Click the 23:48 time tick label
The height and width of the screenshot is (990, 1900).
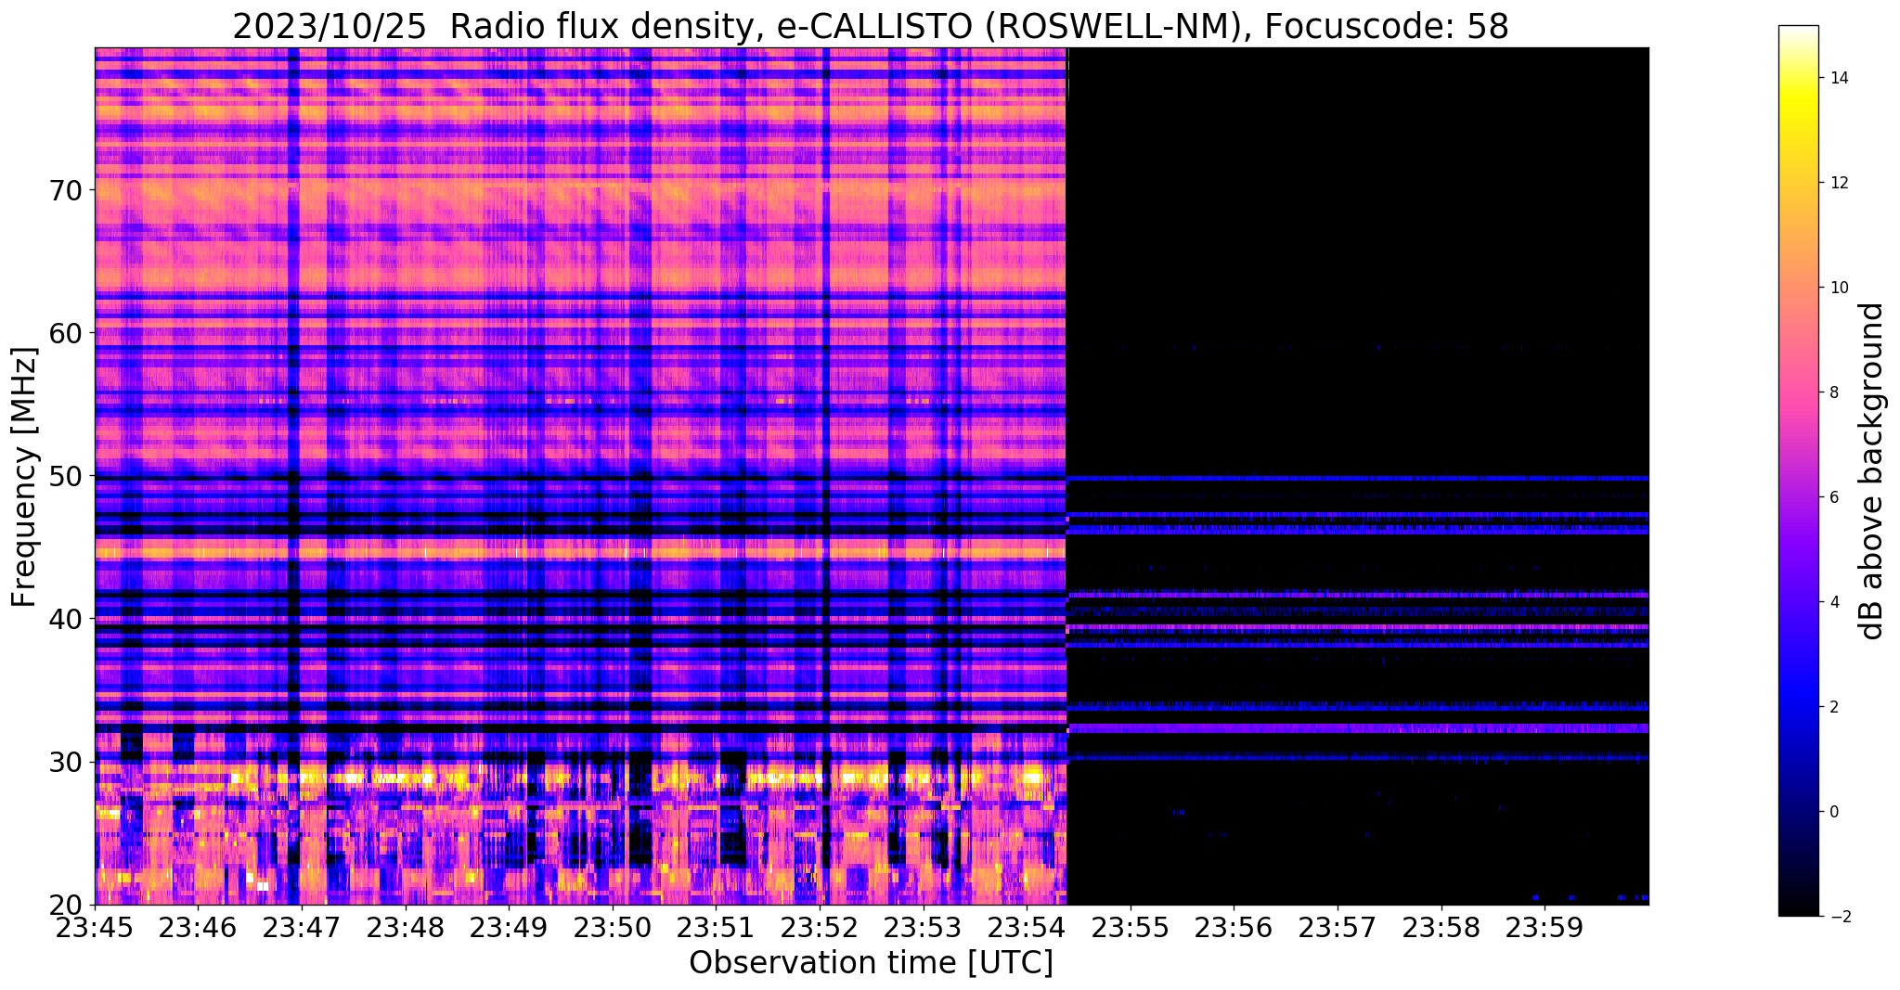[406, 928]
